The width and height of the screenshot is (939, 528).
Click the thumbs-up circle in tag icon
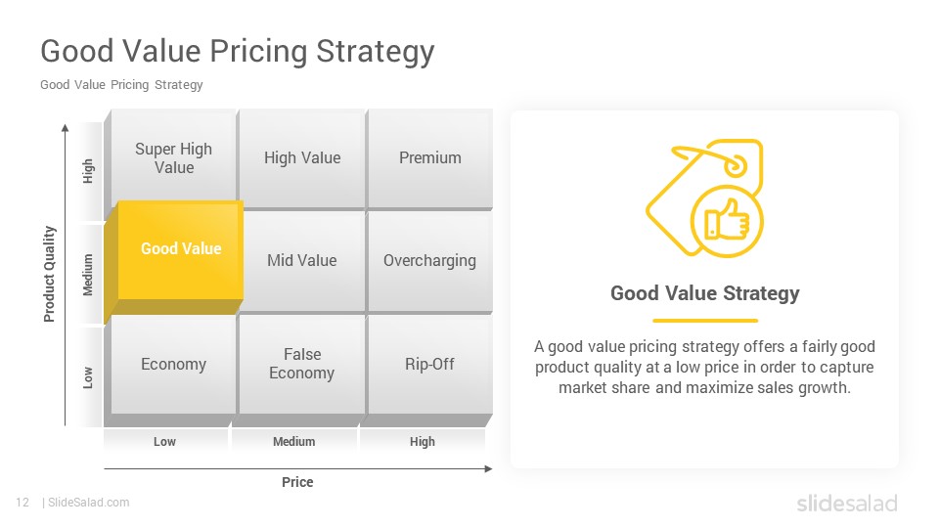pyautogui.click(x=727, y=222)
